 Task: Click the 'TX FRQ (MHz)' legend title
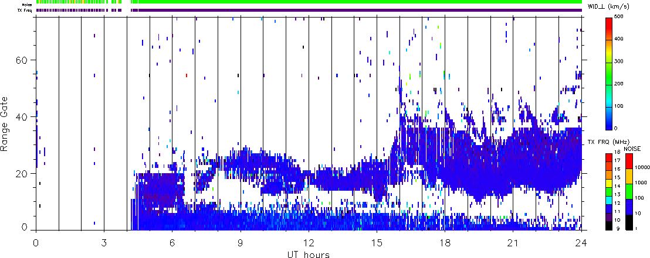[608, 142]
